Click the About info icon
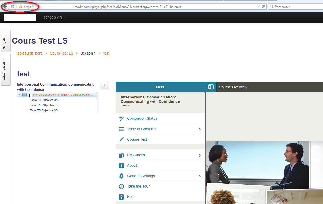 tap(121, 166)
